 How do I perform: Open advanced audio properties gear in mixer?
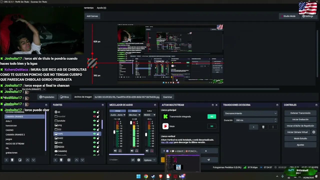pyautogui.click(x=139, y=160)
